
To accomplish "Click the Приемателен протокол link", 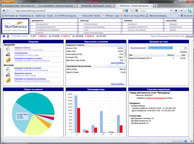I will (23, 73).
